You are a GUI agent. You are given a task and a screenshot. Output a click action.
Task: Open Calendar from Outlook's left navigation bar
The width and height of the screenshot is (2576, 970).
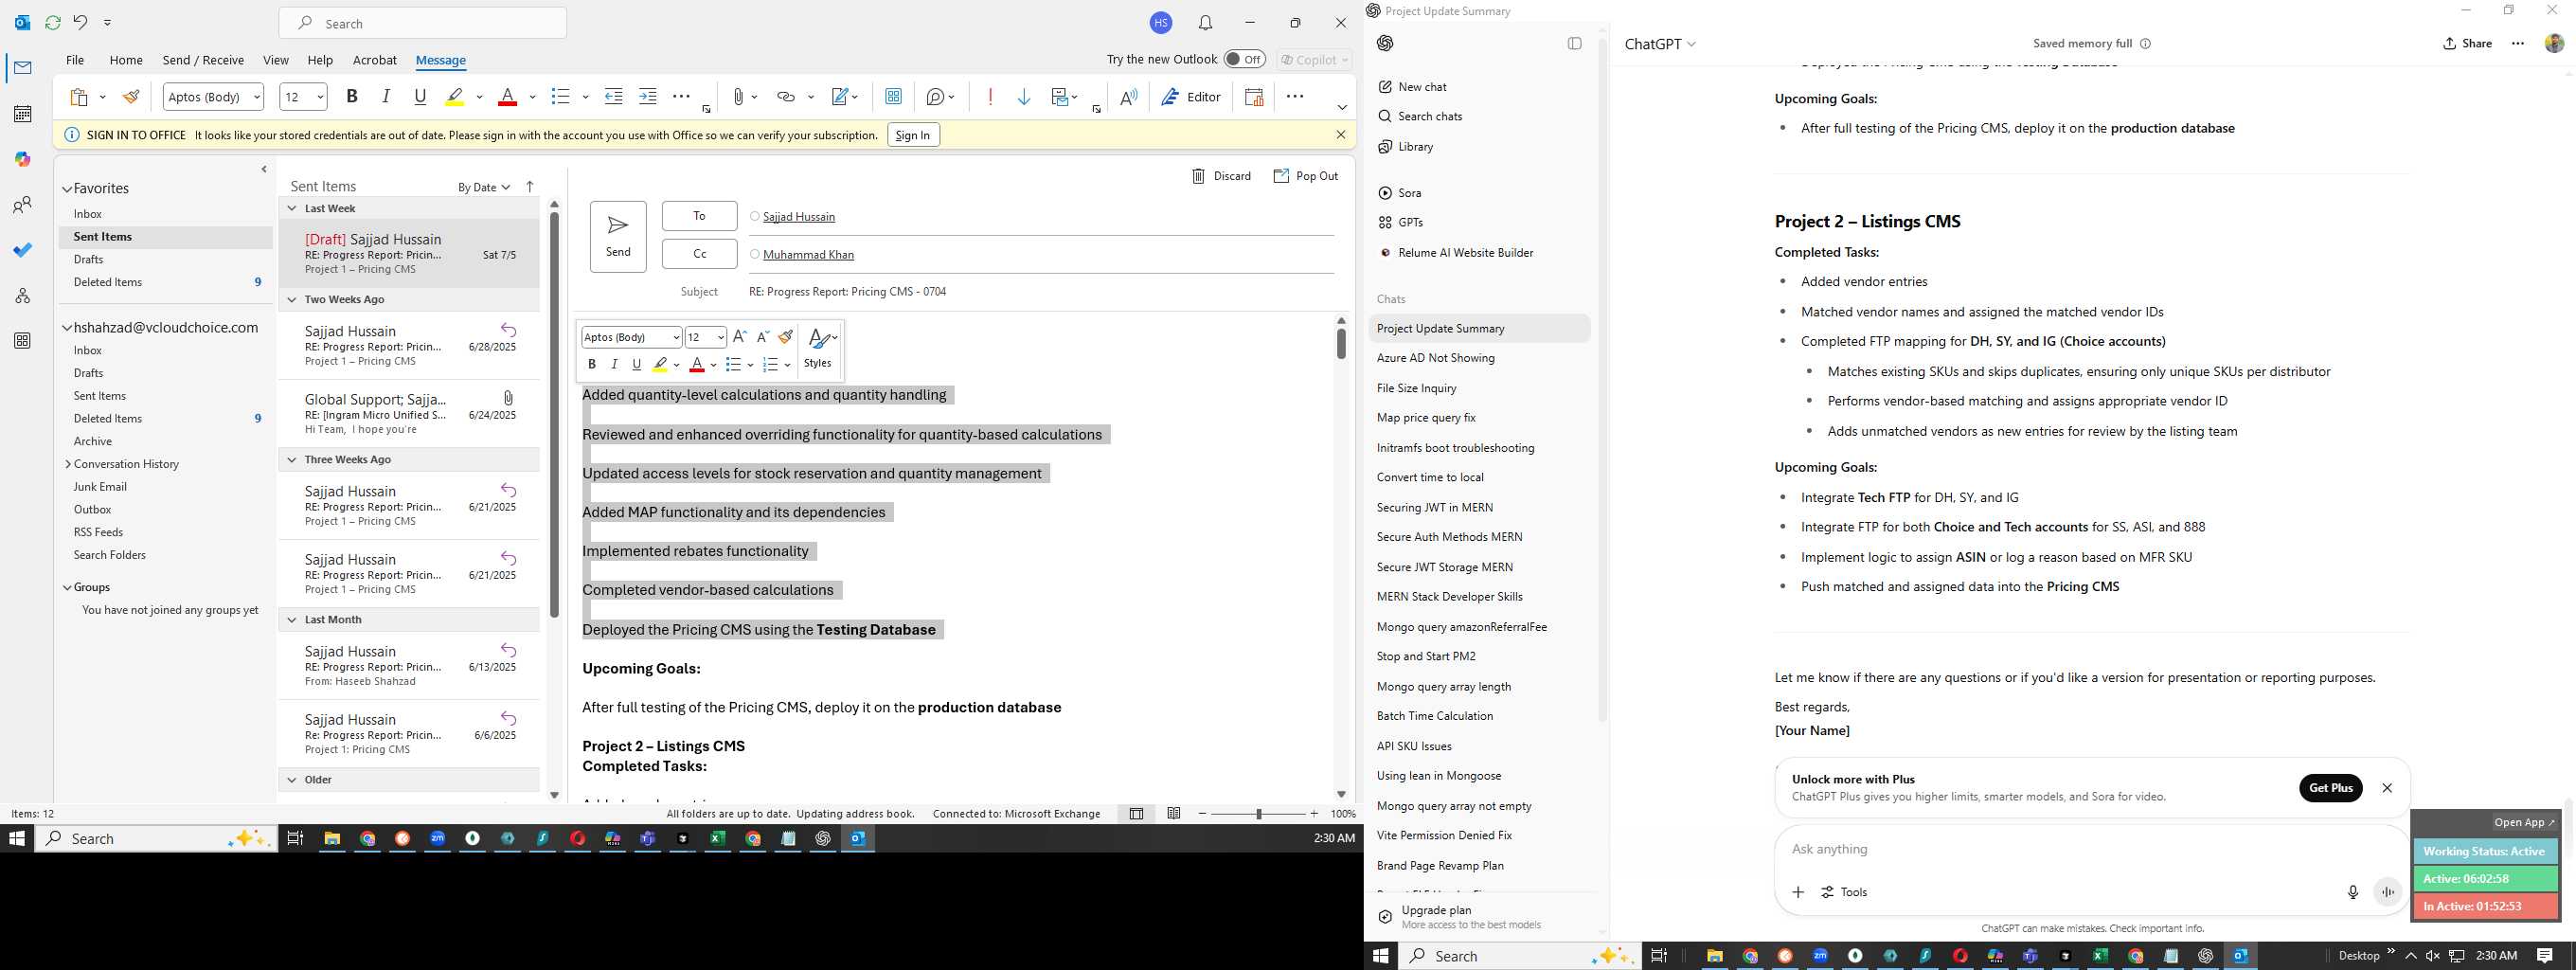point(22,114)
